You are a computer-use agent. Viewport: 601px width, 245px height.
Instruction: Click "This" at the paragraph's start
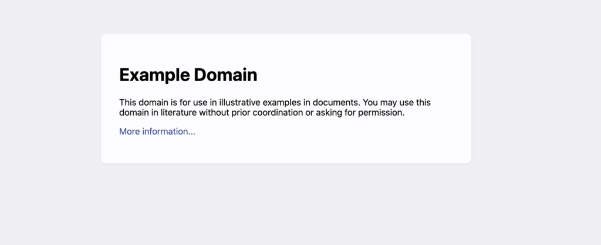click(127, 103)
